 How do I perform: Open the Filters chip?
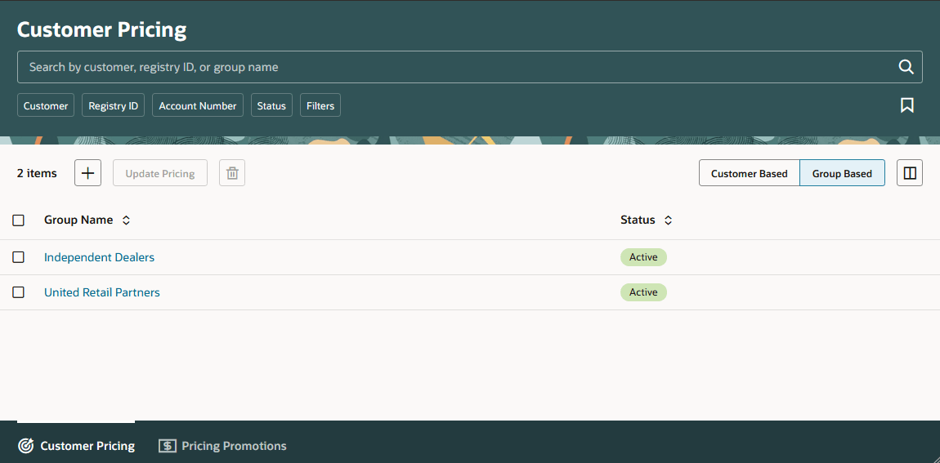click(x=320, y=105)
